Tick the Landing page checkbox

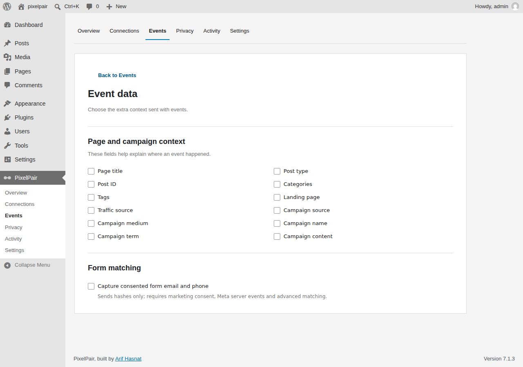tap(277, 197)
